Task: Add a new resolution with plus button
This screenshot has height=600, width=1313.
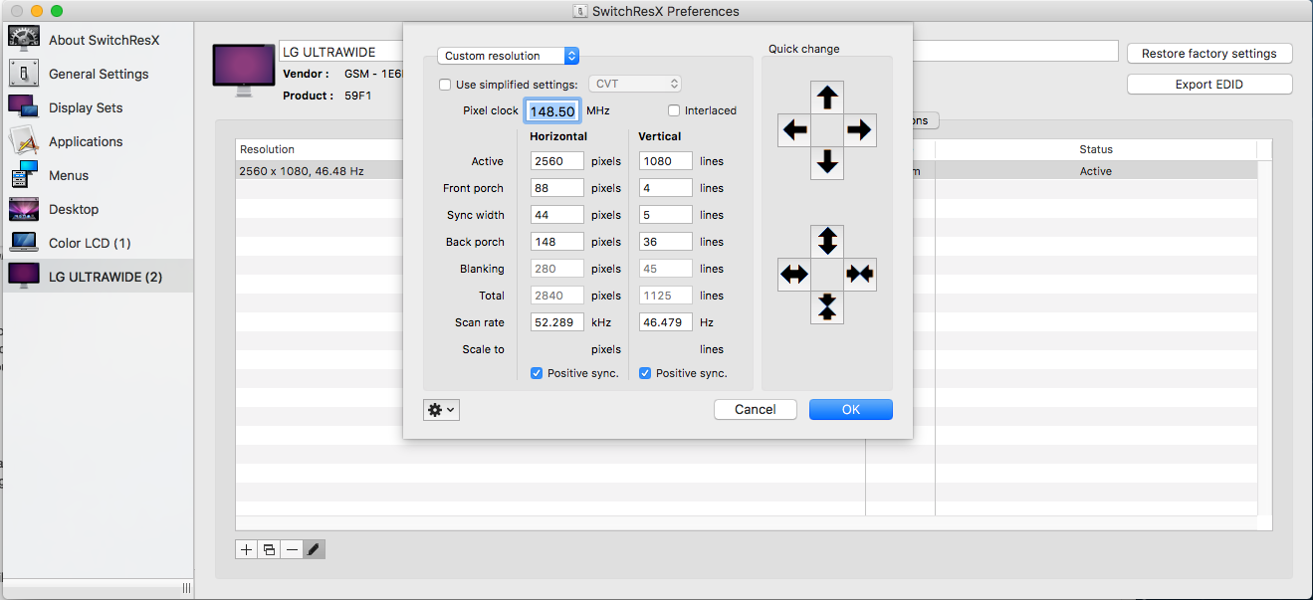Action: 246,549
